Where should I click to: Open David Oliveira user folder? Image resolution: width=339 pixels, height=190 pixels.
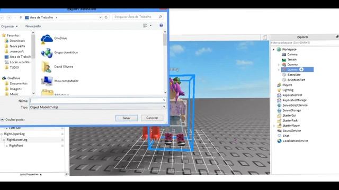[x=57, y=67]
